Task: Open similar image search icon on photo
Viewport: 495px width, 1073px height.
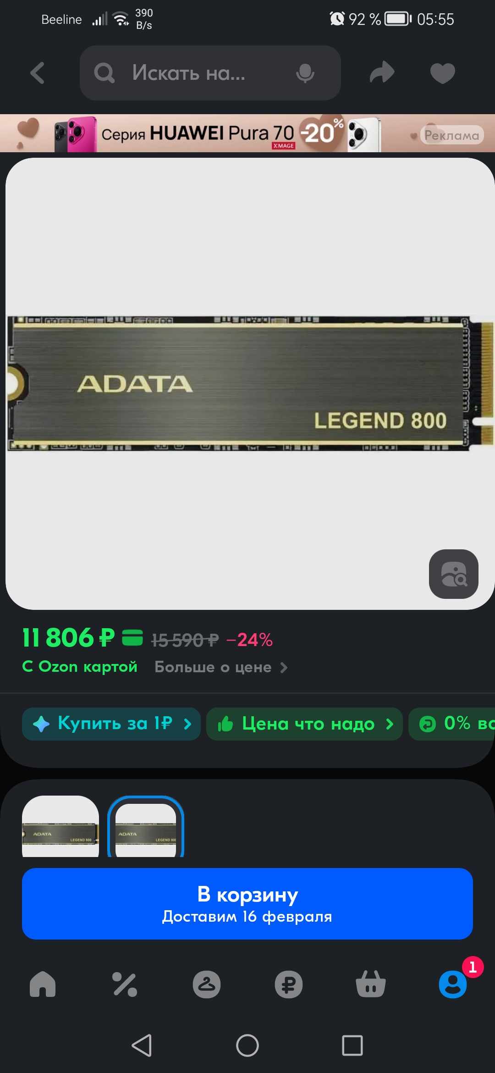Action: [x=453, y=574]
